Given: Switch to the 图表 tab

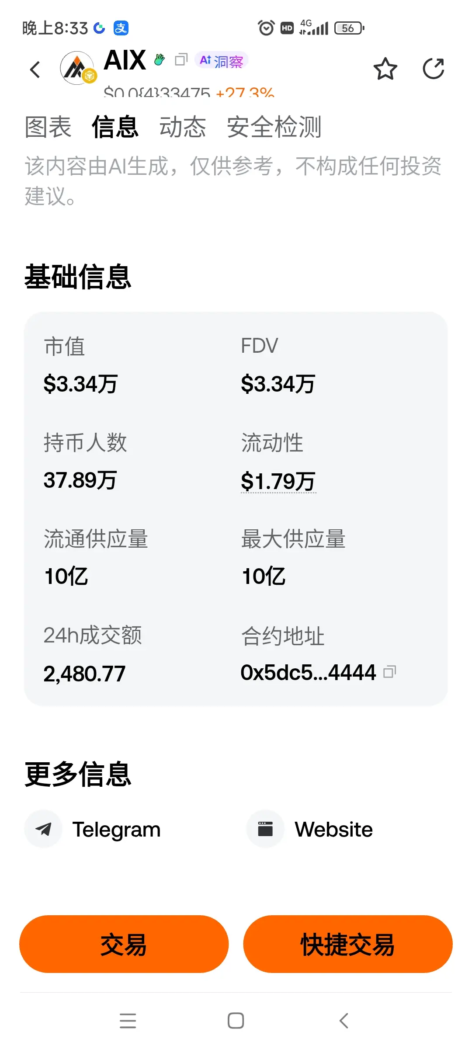Looking at the screenshot, I should point(48,127).
